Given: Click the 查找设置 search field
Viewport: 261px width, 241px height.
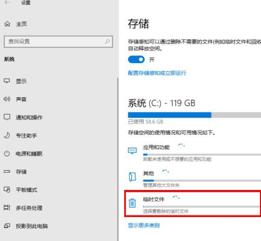Looking at the screenshot, I should pos(58,42).
